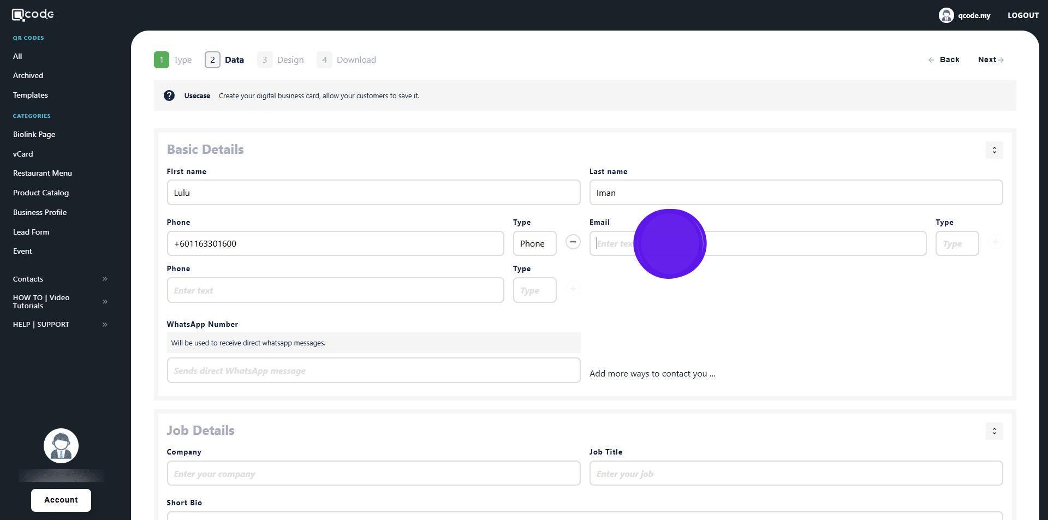Open the Email Type dropdown
The width and height of the screenshot is (1048, 520).
click(957, 243)
